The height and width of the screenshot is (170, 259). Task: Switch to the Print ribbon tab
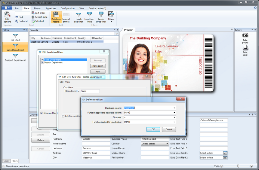tap(17, 8)
